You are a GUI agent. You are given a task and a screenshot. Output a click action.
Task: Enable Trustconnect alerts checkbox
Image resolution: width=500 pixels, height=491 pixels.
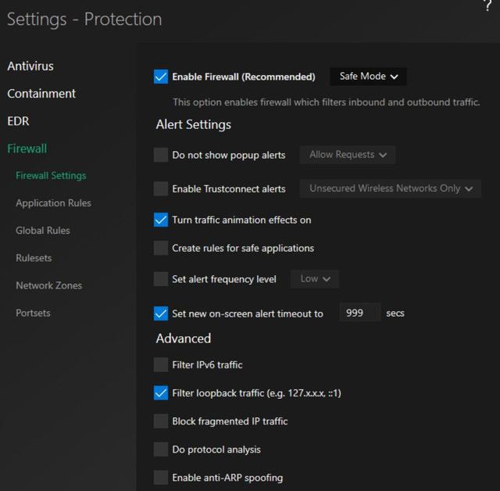pyautogui.click(x=161, y=188)
